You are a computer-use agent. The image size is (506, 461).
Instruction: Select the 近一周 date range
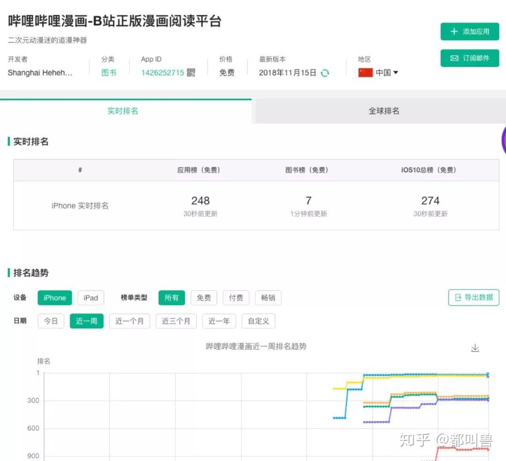87,321
